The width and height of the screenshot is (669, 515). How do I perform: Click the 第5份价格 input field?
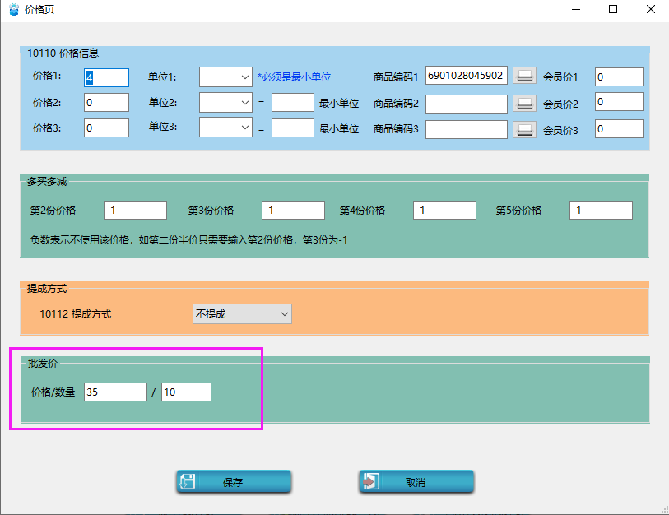point(601,211)
